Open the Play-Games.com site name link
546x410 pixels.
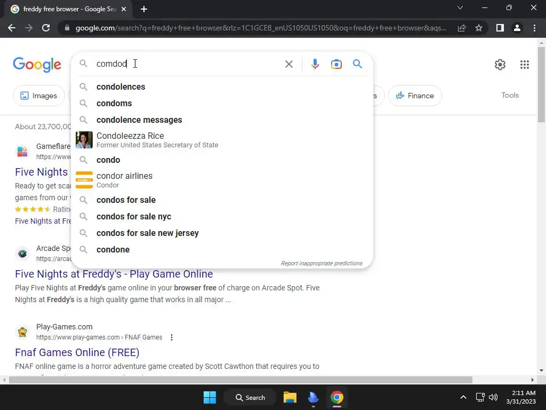[64, 327]
